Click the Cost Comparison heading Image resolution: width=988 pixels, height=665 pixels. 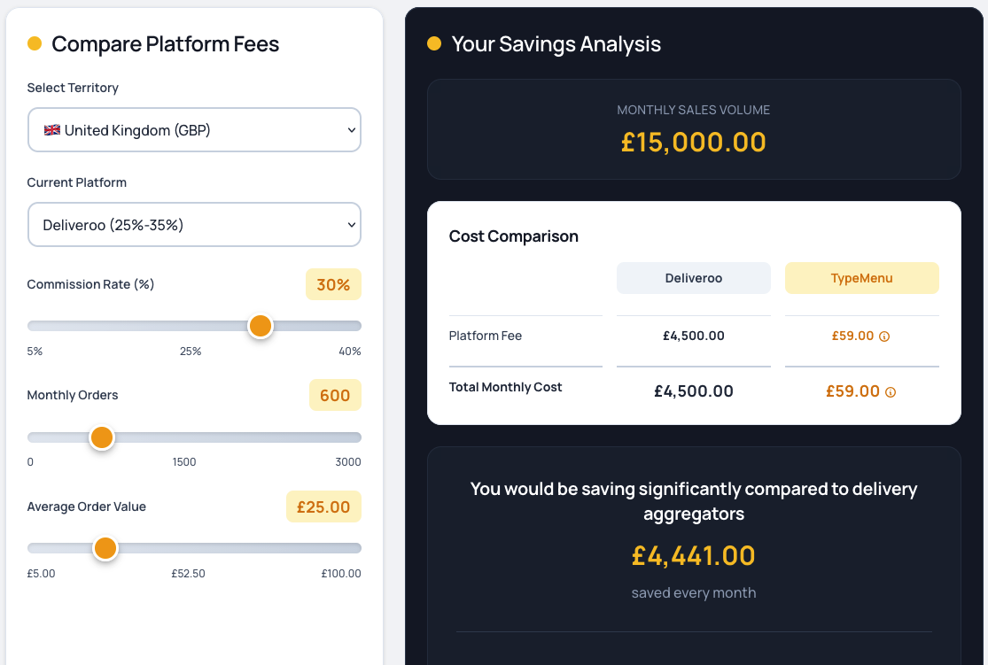[514, 236]
